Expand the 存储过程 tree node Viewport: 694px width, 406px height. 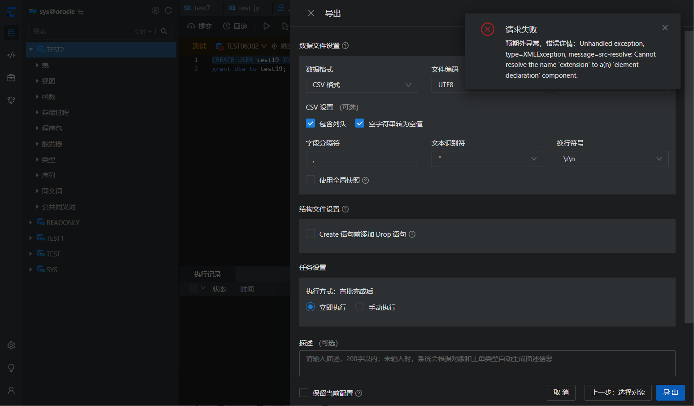tap(37, 112)
